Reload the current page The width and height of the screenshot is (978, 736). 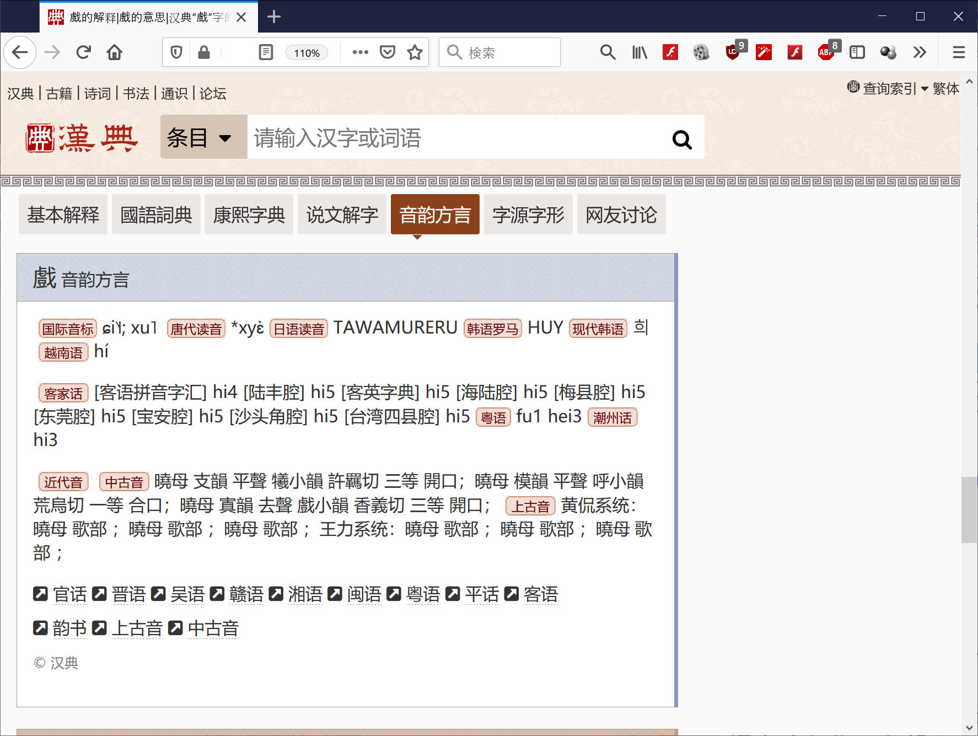[x=83, y=52]
